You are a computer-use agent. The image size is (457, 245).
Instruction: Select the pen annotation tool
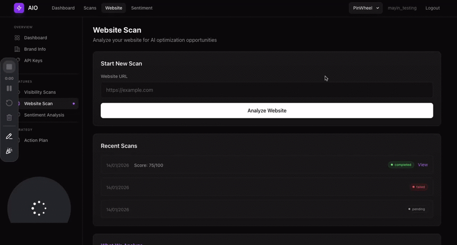[9, 136]
